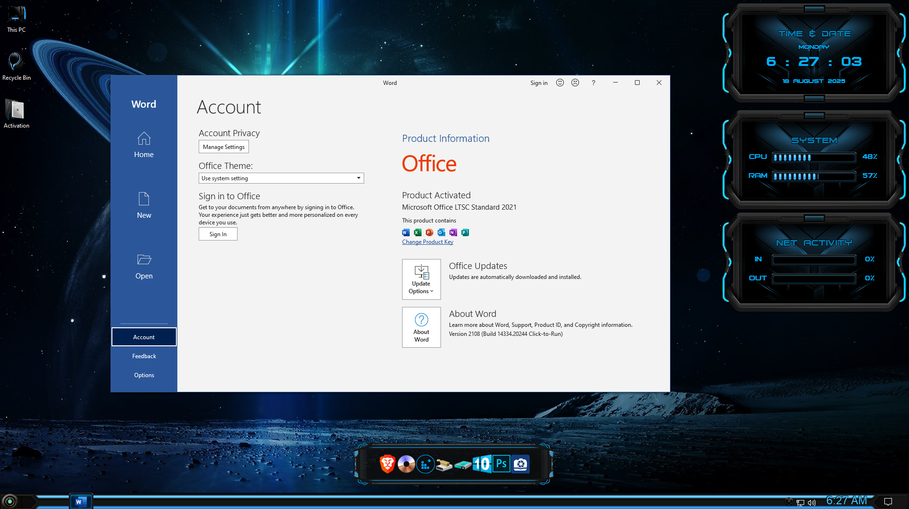Click the Sign In button under Sign in to Office

coord(218,234)
